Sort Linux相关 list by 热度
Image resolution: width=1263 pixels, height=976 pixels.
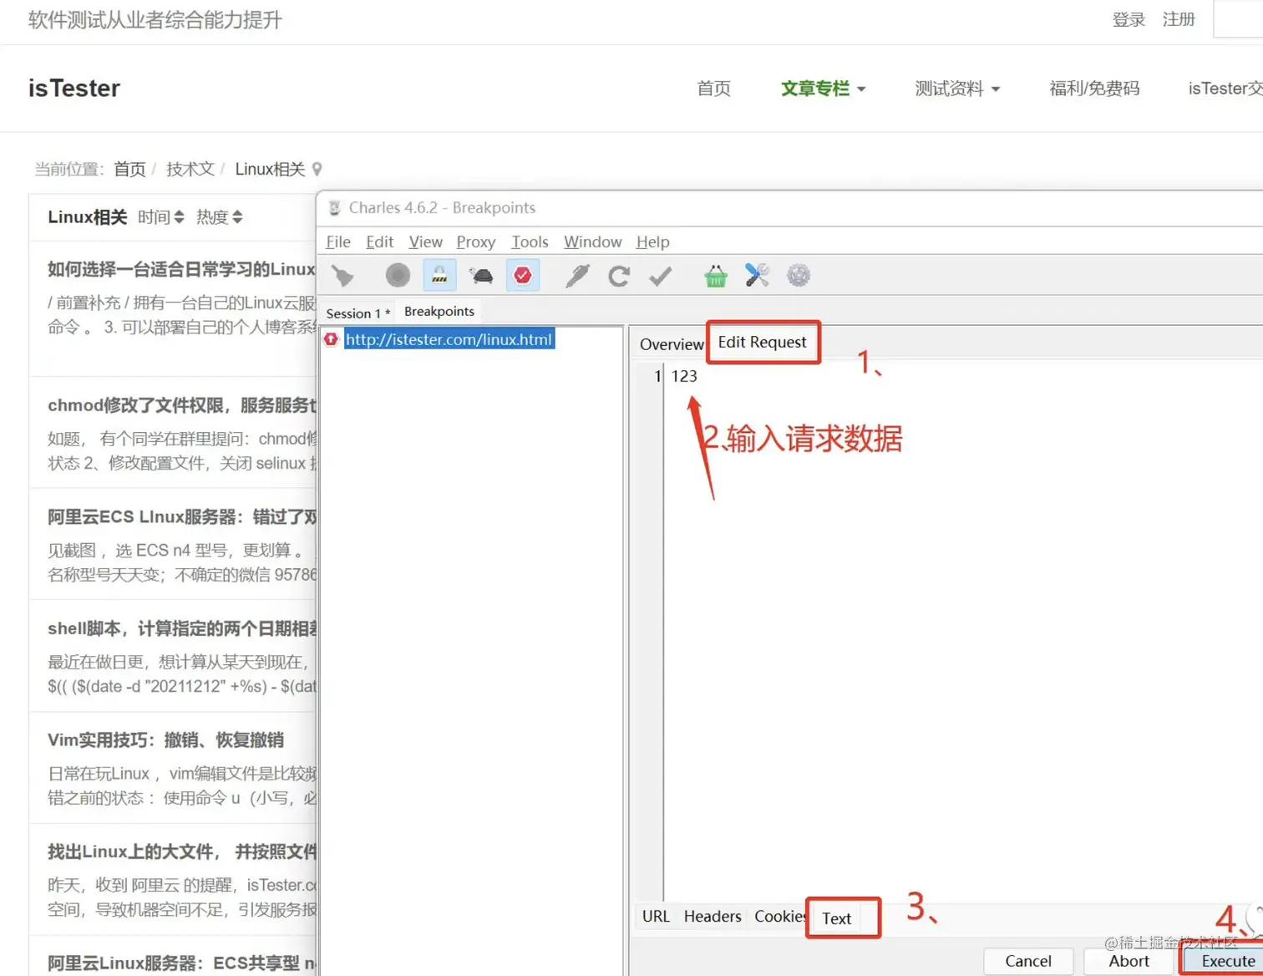[x=219, y=217]
